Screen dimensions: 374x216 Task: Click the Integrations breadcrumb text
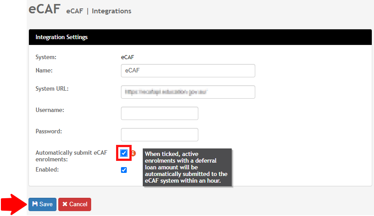click(x=112, y=11)
